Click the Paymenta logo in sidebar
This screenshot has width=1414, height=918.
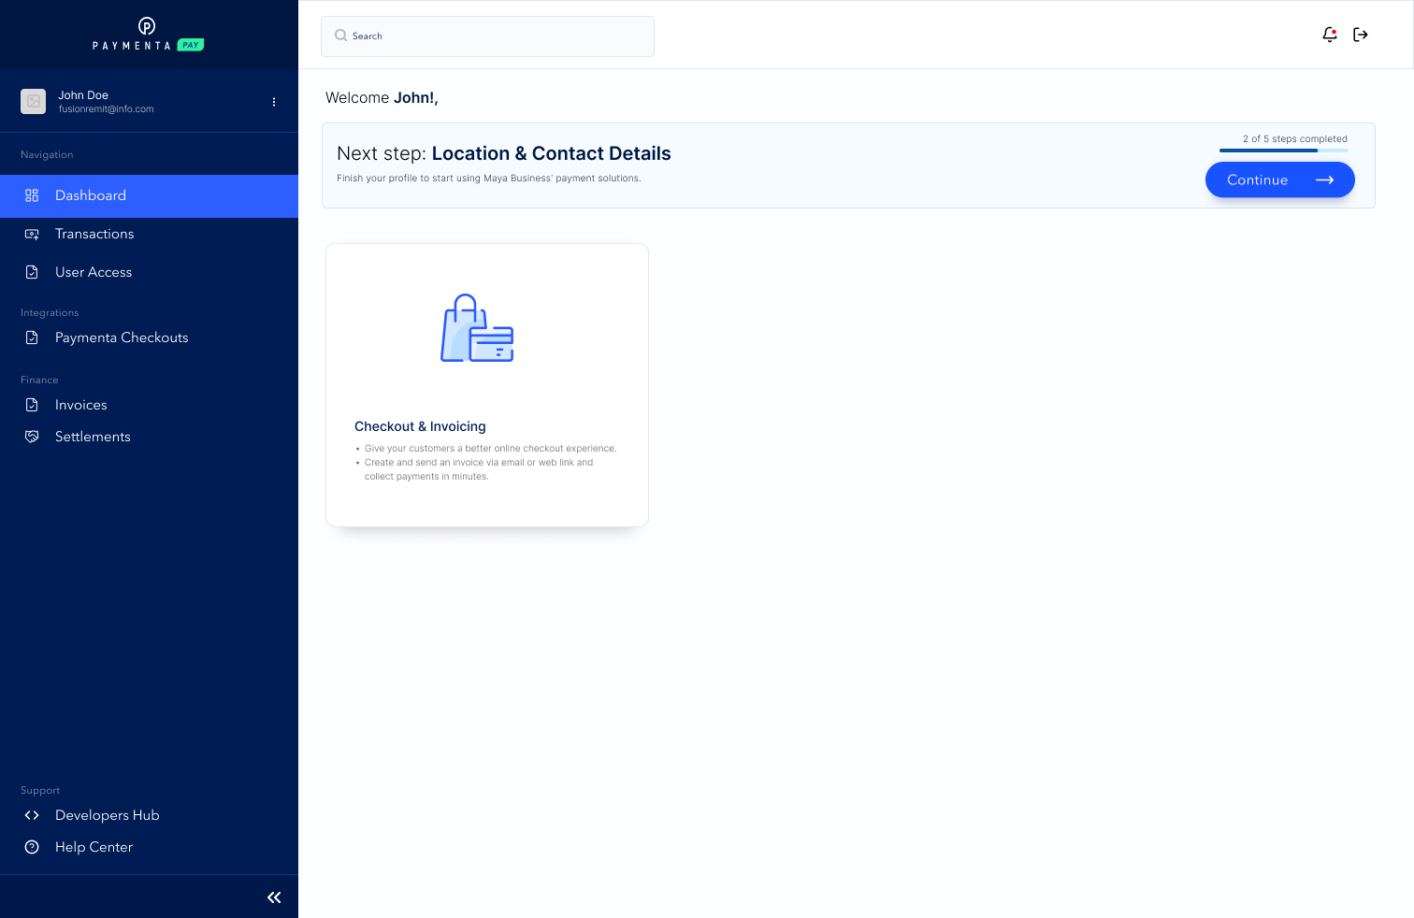click(x=148, y=34)
